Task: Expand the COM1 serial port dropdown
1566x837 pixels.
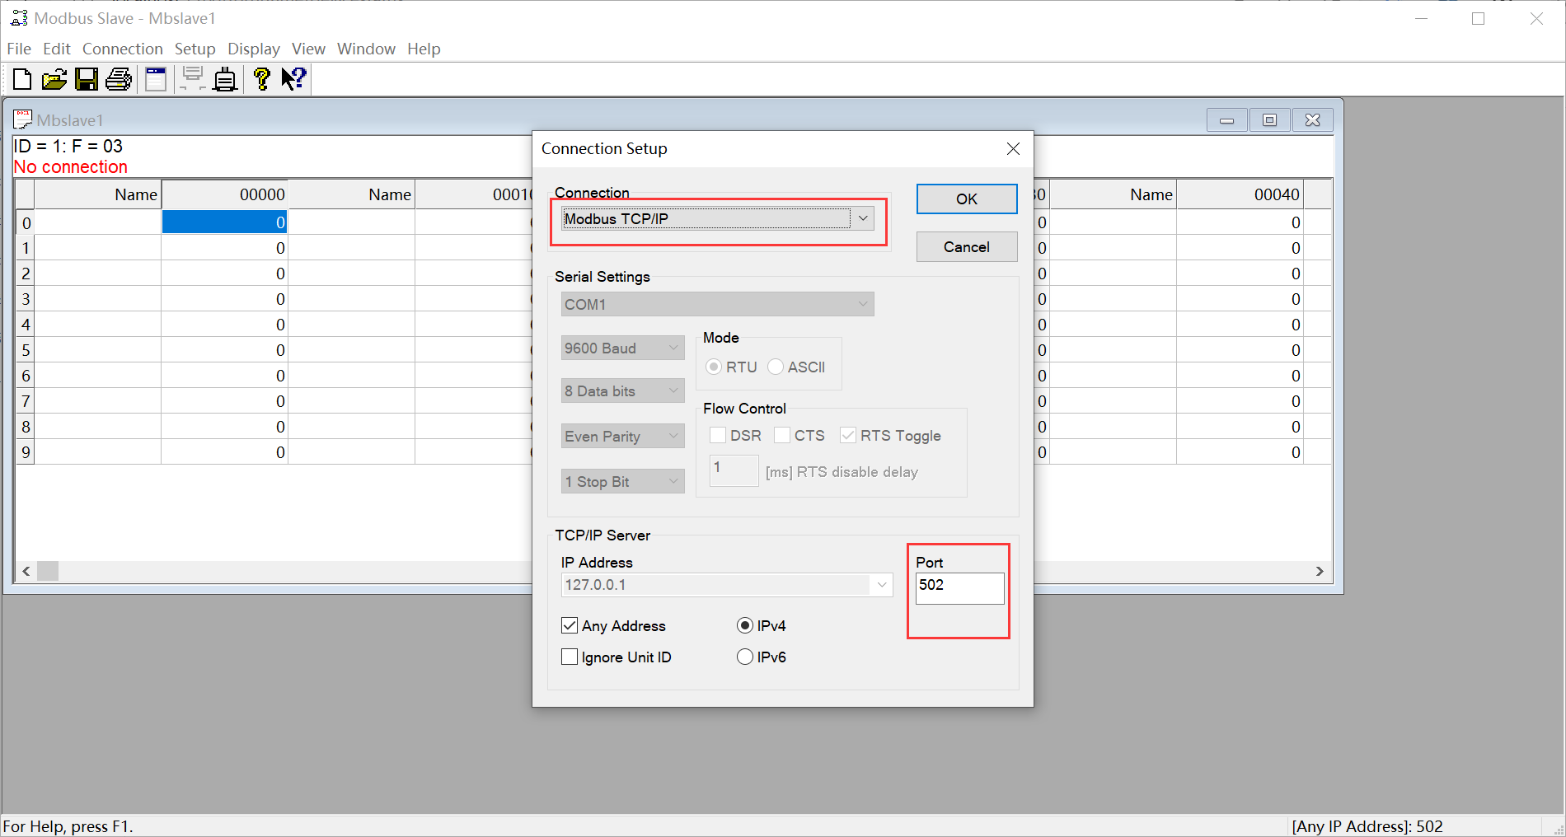Action: click(863, 304)
